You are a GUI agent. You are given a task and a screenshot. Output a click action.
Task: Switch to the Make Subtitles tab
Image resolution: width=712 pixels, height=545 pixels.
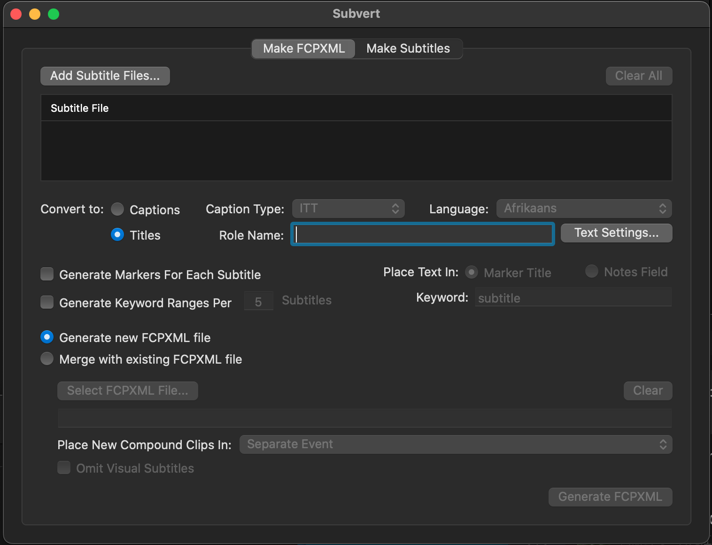pos(408,49)
